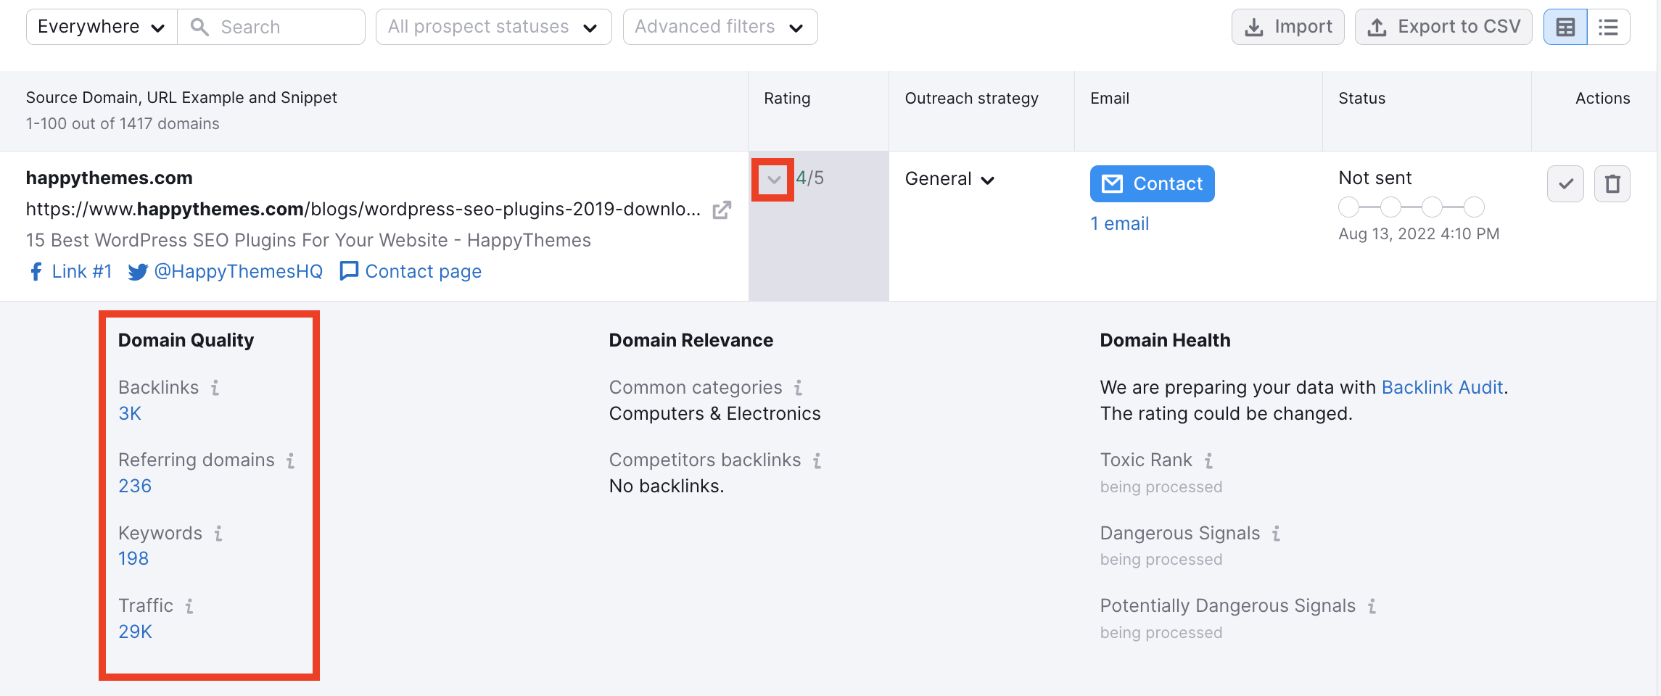Click the Facebook icon
Image resolution: width=1661 pixels, height=696 pixels.
coord(36,272)
